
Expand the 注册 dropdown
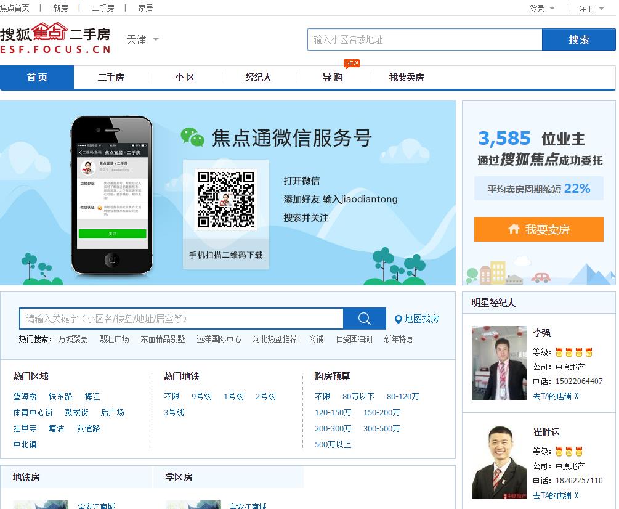[591, 9]
